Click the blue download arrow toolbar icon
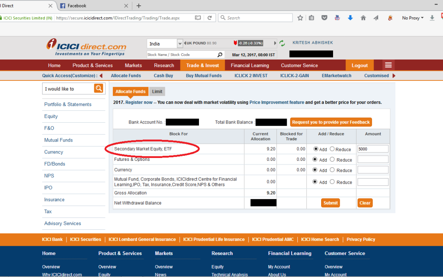The height and width of the screenshot is (277, 443). 350,18
